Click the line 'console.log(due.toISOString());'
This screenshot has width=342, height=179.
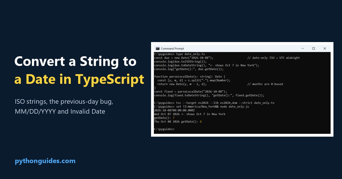tap(181, 61)
